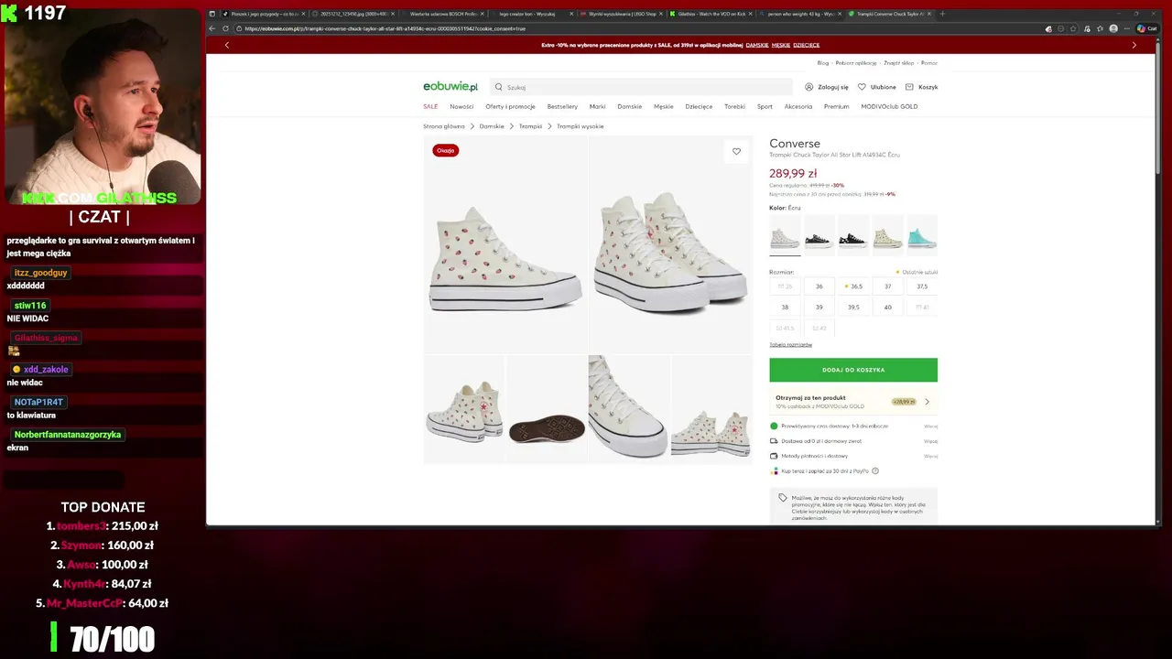Click the Szukaj search field
Screen dimensions: 1172x659
tap(641, 87)
